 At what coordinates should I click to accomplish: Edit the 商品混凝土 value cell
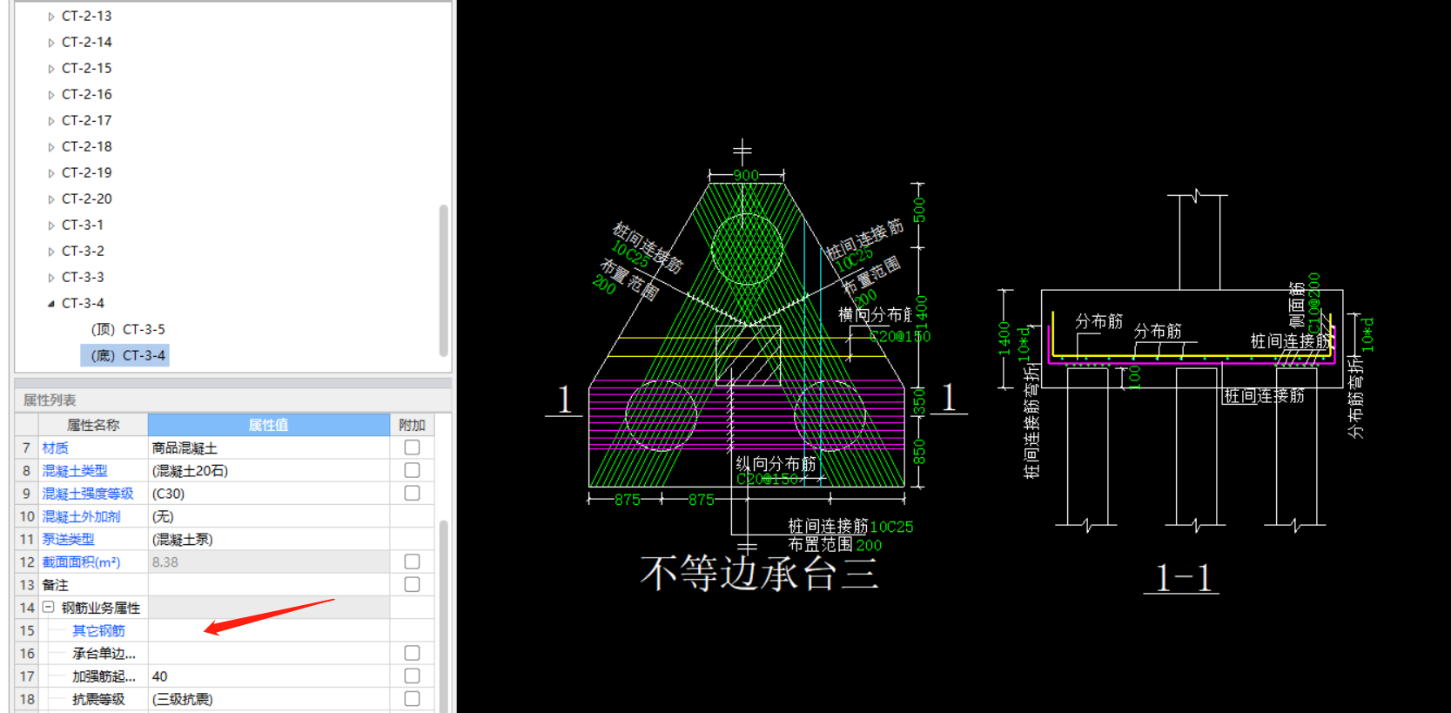pyautogui.click(x=269, y=447)
